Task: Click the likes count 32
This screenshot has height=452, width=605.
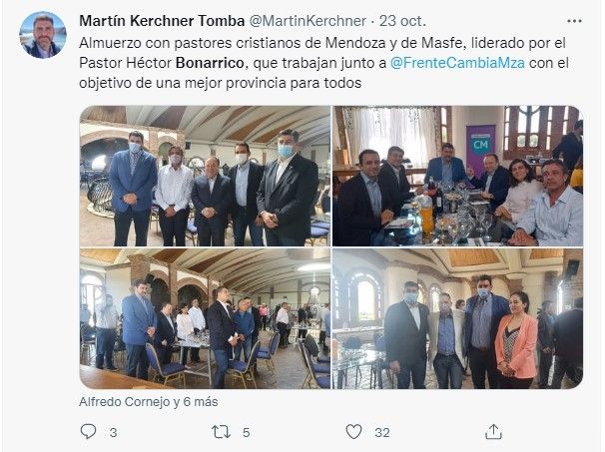Action: point(382,432)
